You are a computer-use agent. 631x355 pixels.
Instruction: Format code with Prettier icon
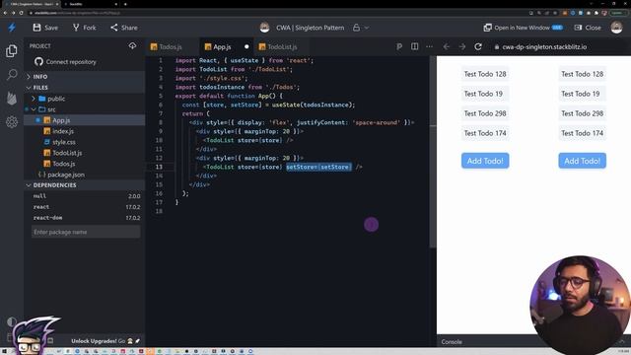coord(398,46)
